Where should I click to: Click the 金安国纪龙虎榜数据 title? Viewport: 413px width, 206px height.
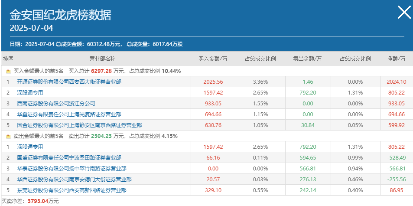[x=60, y=15]
